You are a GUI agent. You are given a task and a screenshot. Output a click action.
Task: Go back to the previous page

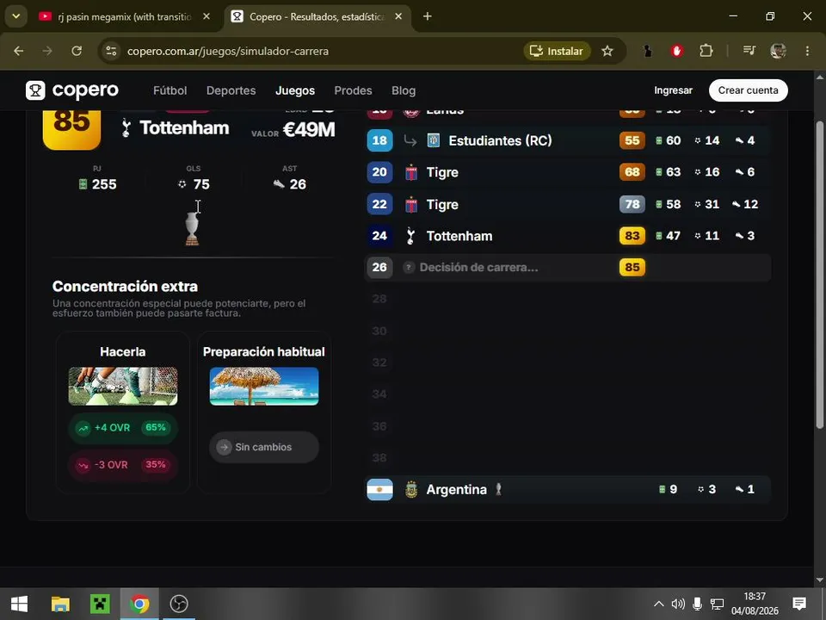tap(18, 51)
